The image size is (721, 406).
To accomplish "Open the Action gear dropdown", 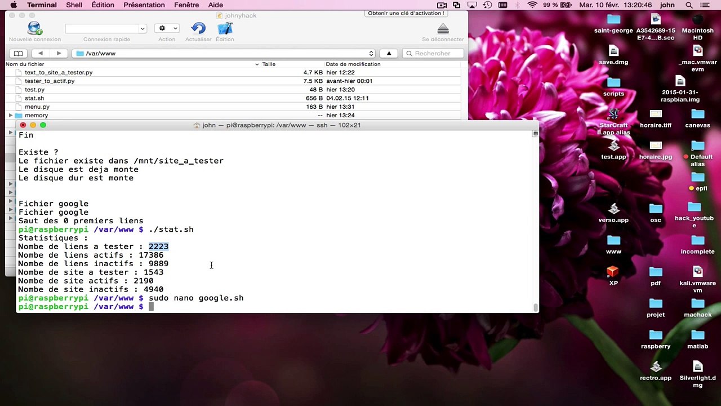I will [x=167, y=28].
